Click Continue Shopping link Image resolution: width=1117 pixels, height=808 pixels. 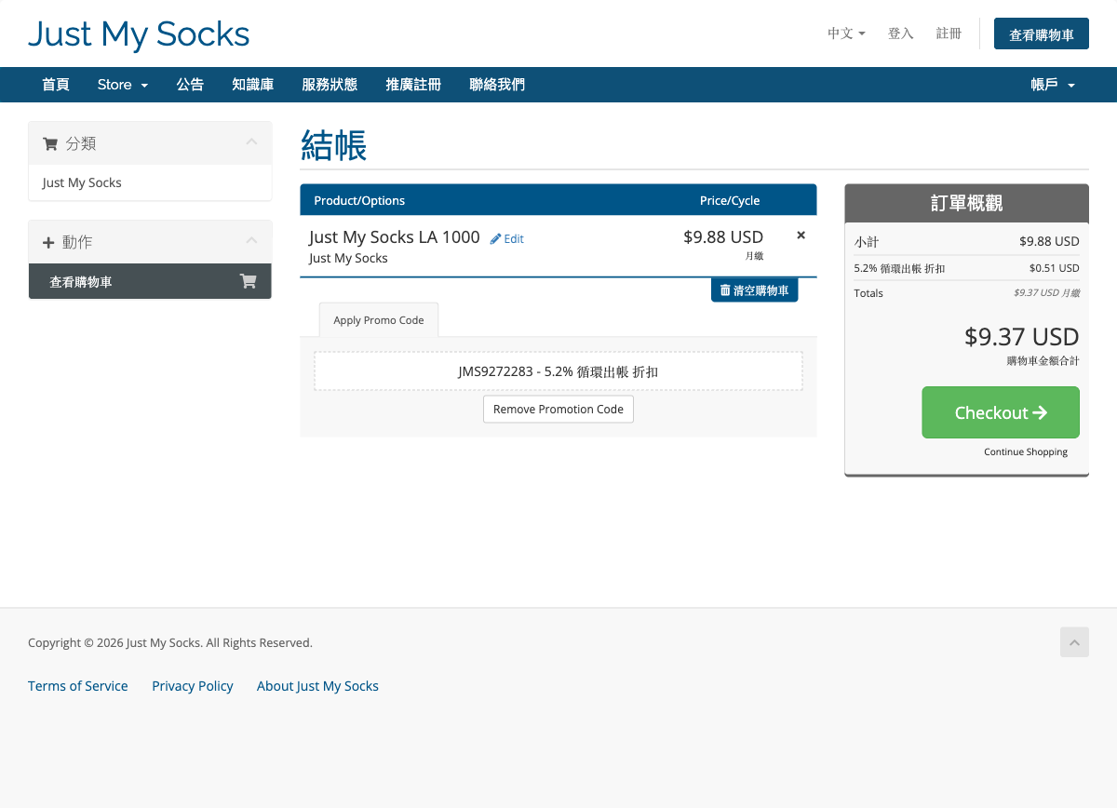point(1026,452)
